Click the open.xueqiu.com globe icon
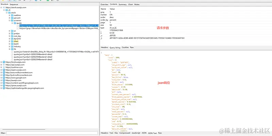272x136 pixels. pos(4,70)
